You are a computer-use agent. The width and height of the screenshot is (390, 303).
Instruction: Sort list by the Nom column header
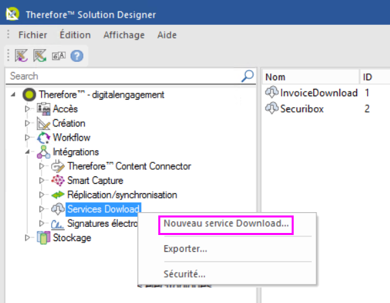311,77
